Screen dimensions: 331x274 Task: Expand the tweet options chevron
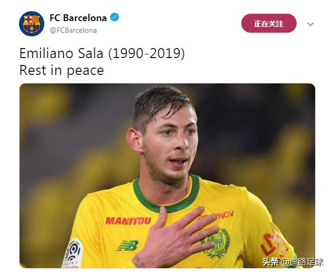click(310, 24)
